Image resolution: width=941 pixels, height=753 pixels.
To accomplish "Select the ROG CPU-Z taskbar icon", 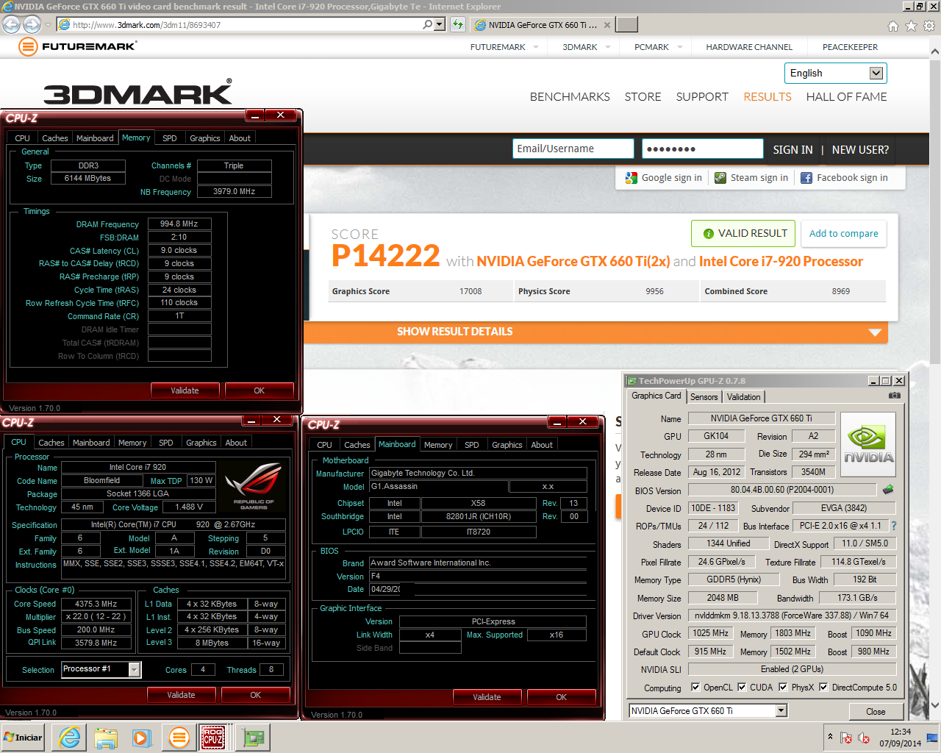I will coord(213,738).
